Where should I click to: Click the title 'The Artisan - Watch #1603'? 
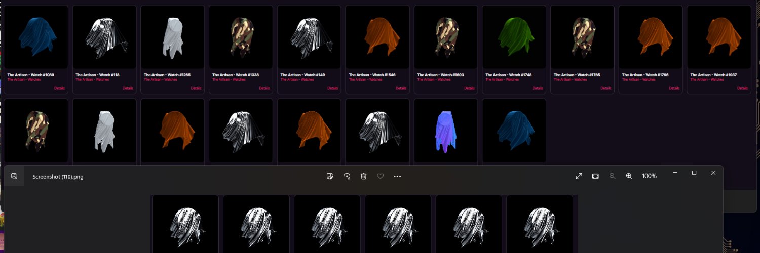(440, 75)
